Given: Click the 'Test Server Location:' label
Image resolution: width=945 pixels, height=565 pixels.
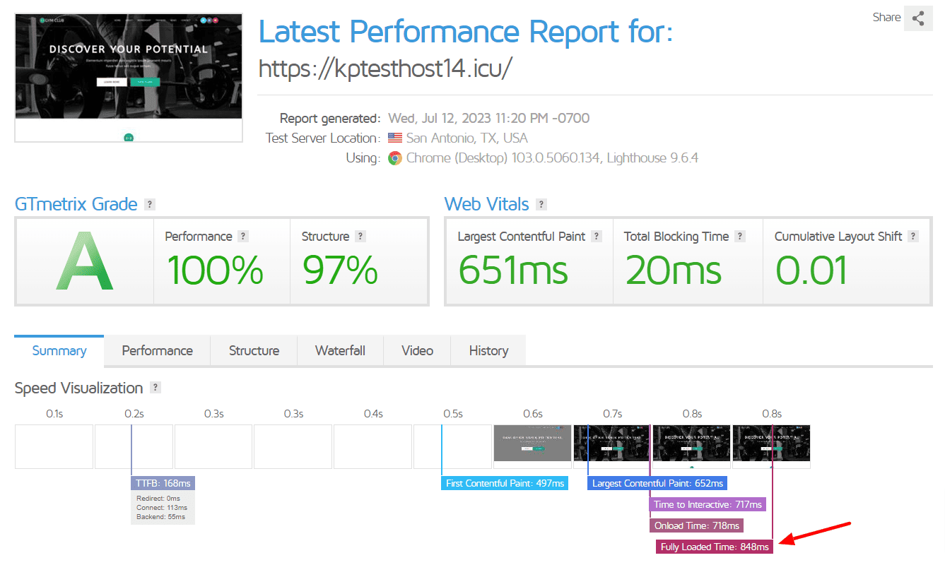Looking at the screenshot, I should pyautogui.click(x=323, y=138).
